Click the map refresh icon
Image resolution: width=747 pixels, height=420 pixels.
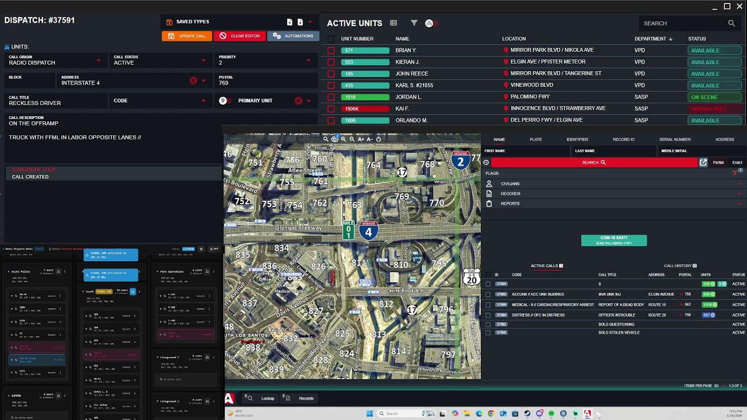379,139
